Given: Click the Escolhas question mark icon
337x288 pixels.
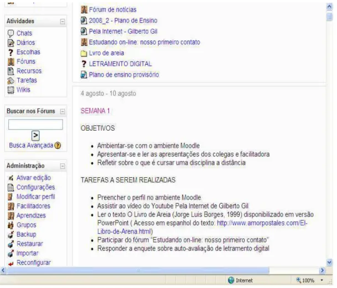Looking at the screenshot, I should coord(11,52).
